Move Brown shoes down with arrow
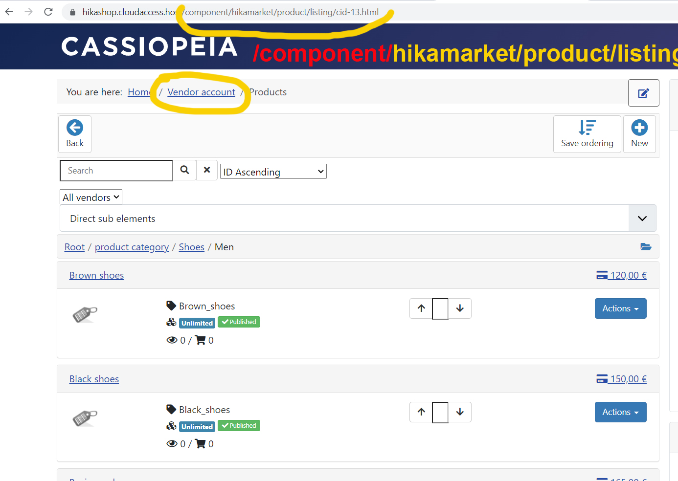The width and height of the screenshot is (678, 481). 460,308
